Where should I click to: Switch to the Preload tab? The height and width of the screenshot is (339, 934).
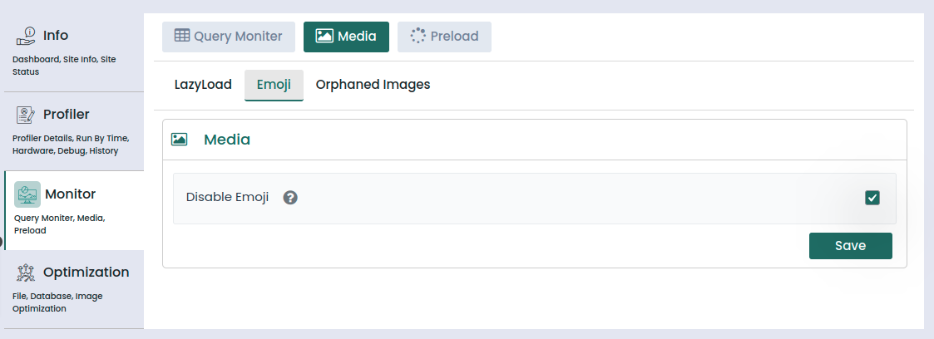point(444,37)
